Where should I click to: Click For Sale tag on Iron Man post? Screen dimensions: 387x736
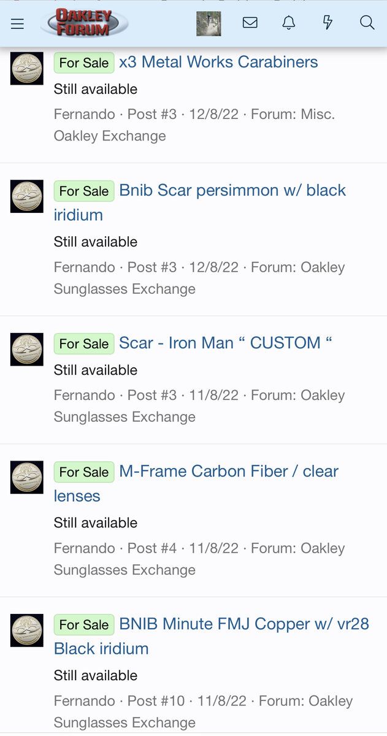[84, 343]
